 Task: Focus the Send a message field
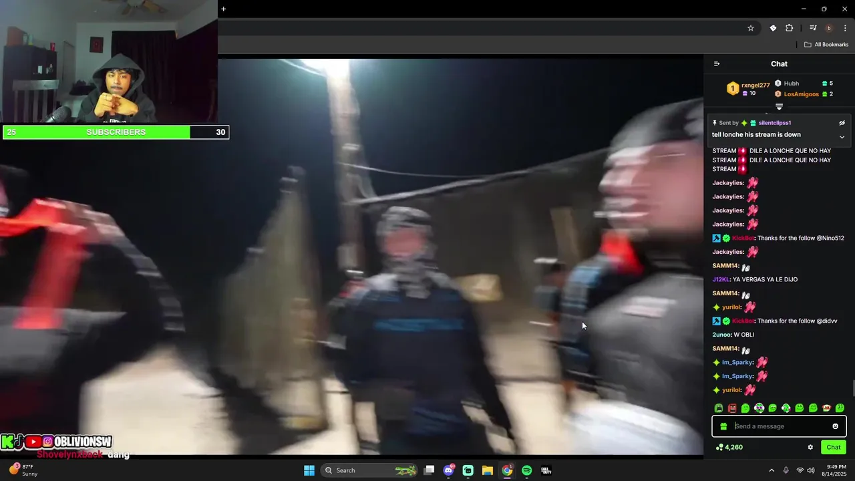click(779, 426)
